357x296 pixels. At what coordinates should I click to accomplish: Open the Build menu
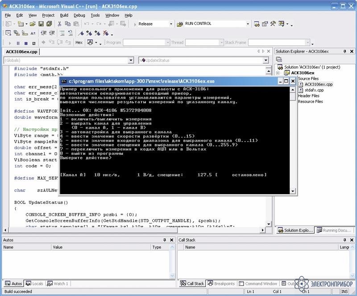[x=64, y=15]
